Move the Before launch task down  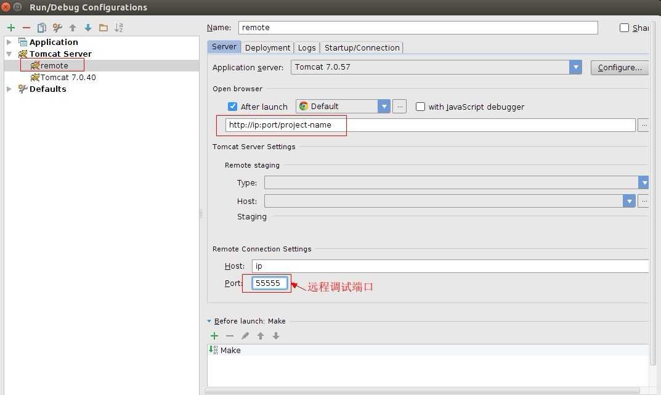[x=276, y=336]
